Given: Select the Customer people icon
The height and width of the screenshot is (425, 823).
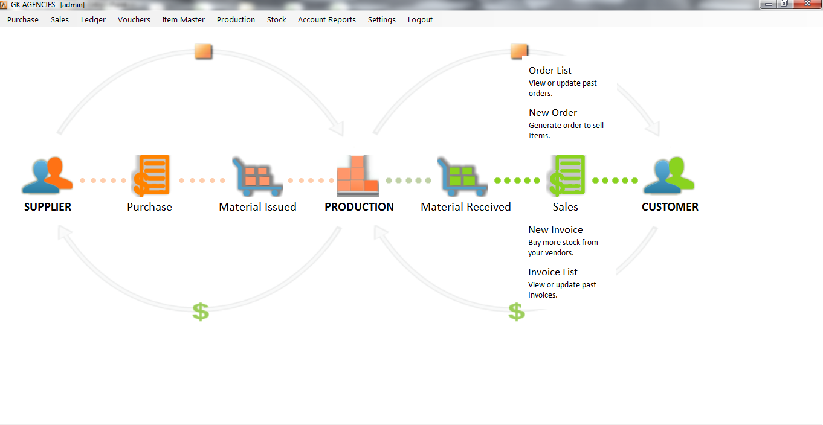Looking at the screenshot, I should click(669, 176).
